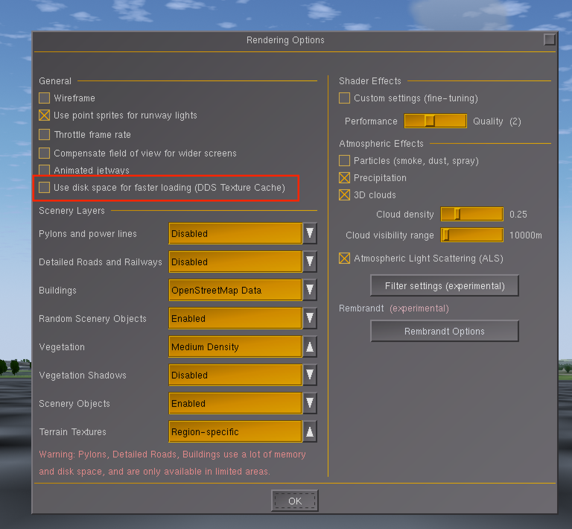Toggle Throttle frame rate checkbox
Image resolution: width=572 pixels, height=529 pixels.
[x=44, y=134]
